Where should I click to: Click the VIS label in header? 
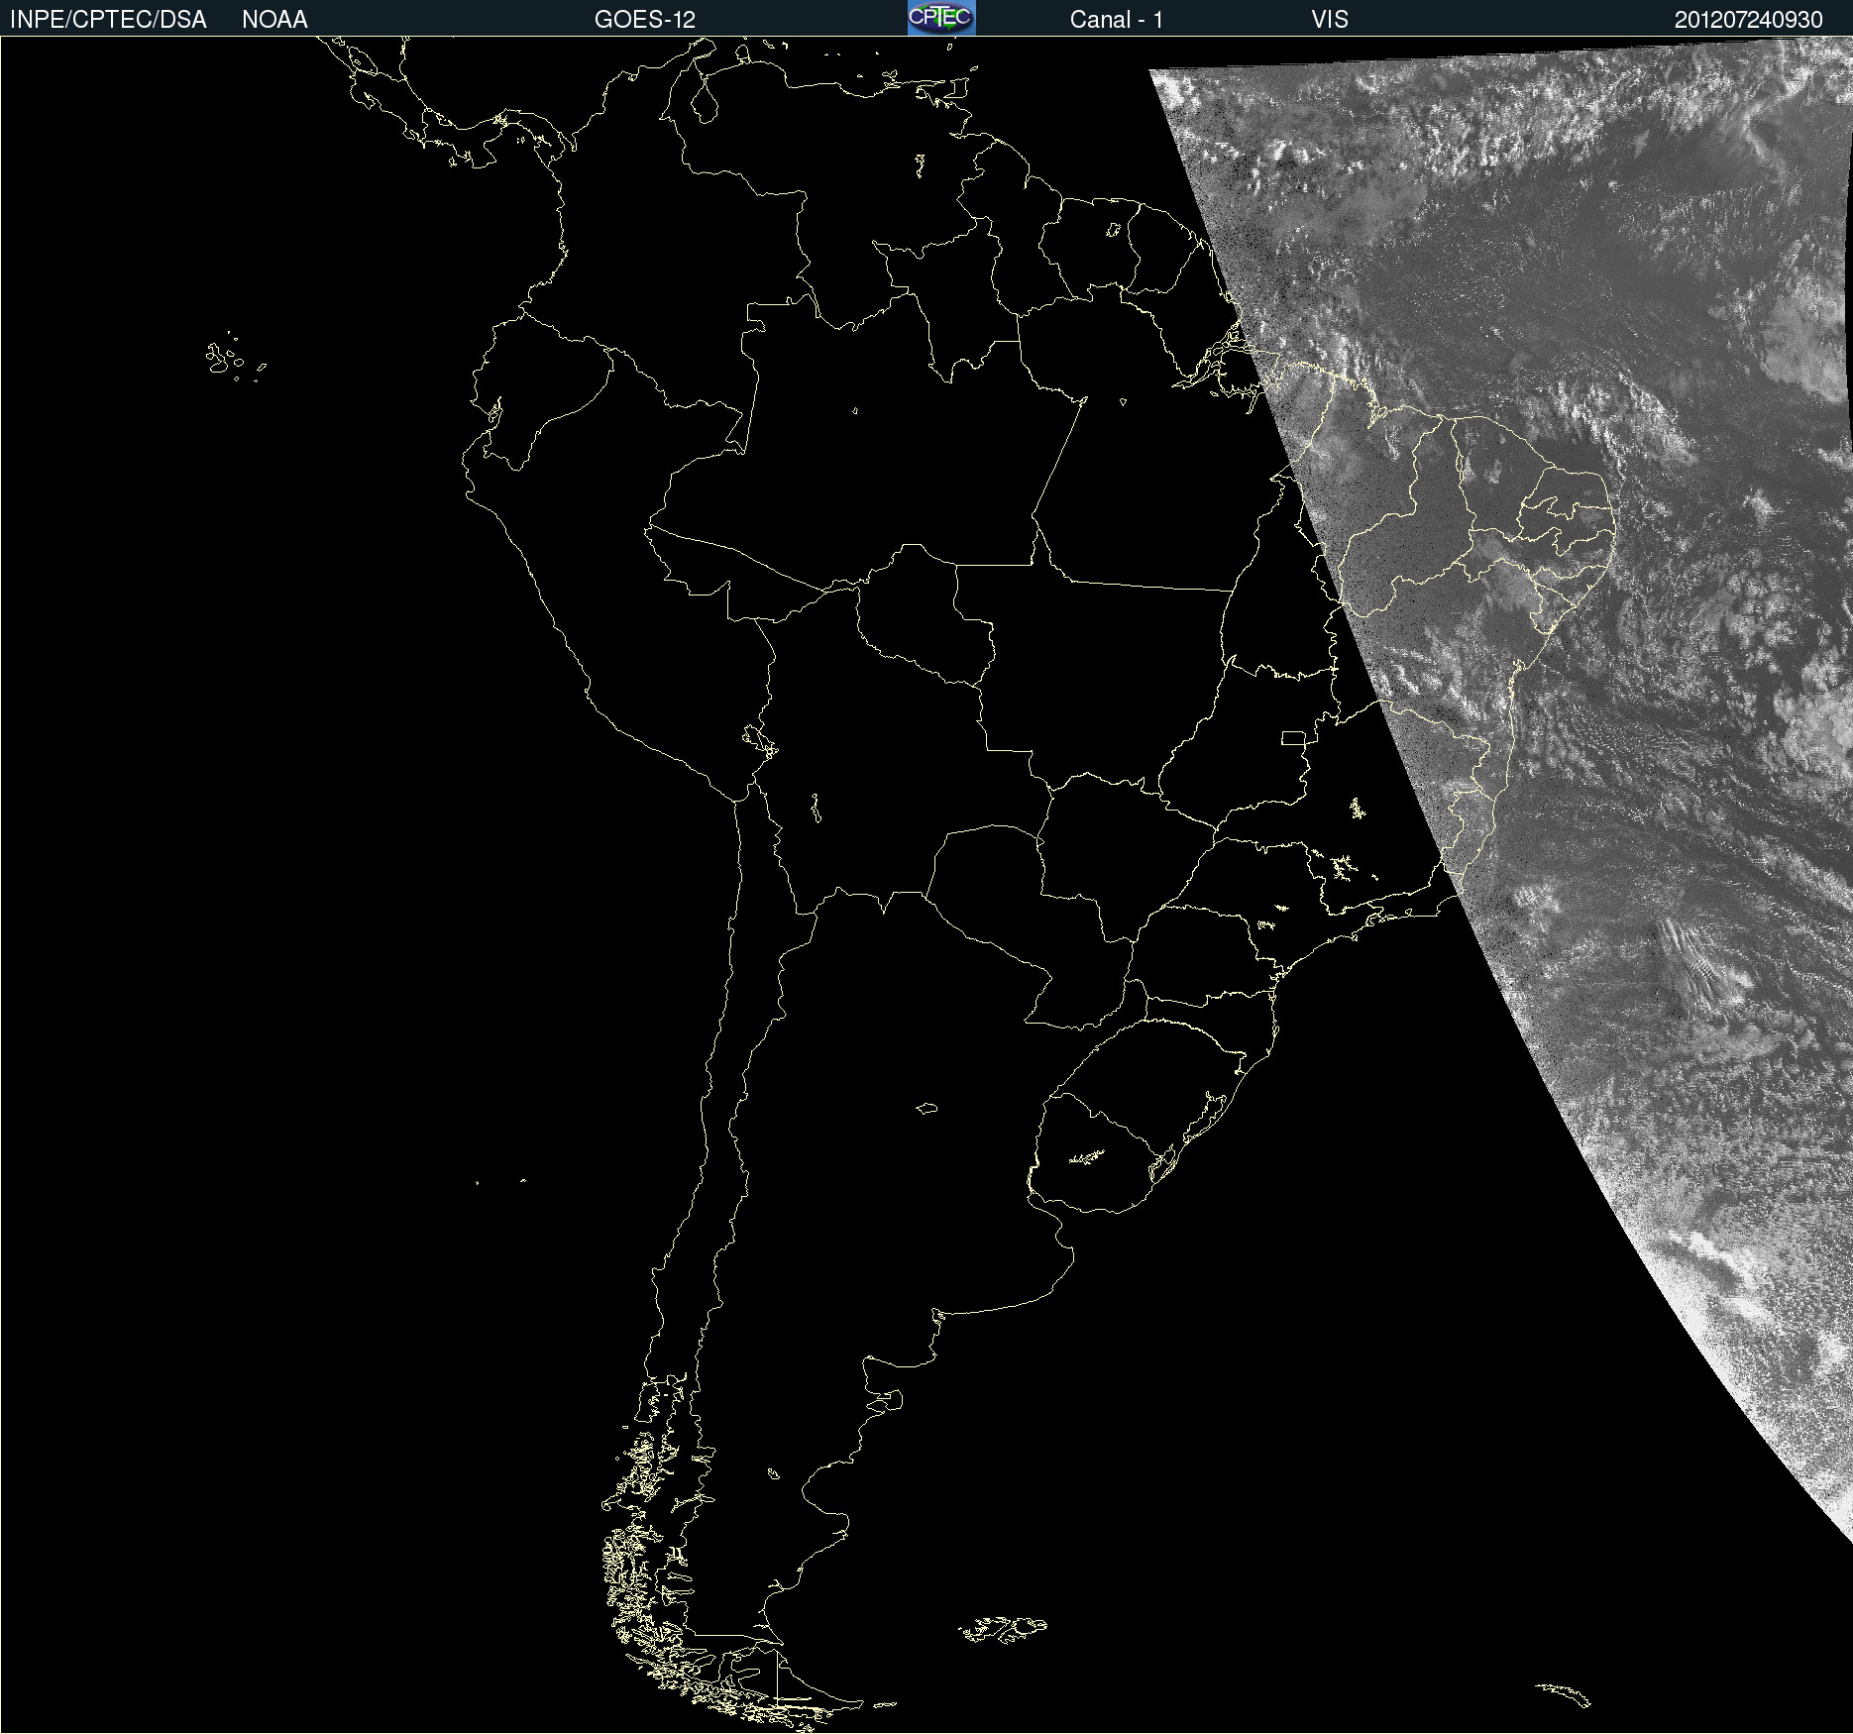coord(1330,20)
